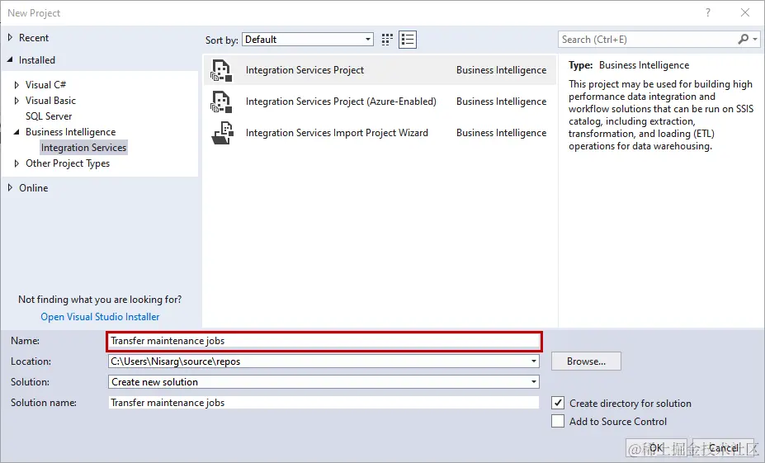Image resolution: width=765 pixels, height=463 pixels.
Task: Open the dialog help question mark
Action: tap(708, 12)
